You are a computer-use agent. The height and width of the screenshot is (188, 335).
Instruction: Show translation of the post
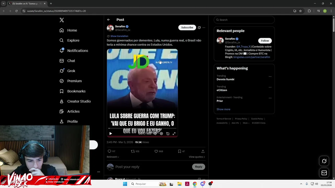119,36
